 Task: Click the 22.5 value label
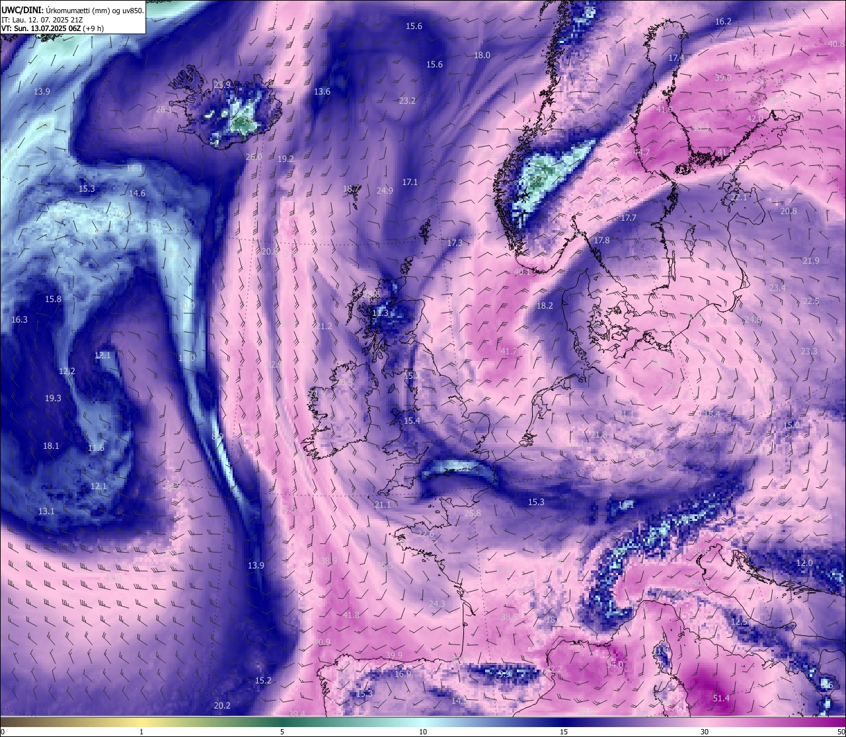point(811,301)
